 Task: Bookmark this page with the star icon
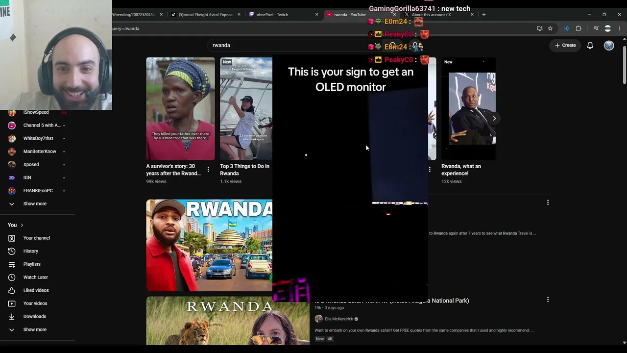click(550, 28)
